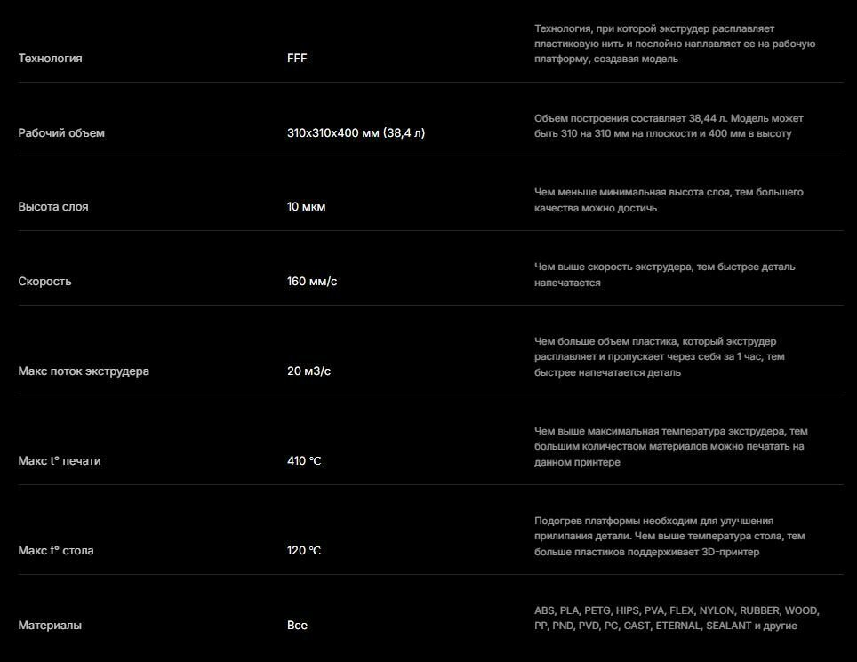Screen dimensions: 857x662
Task: Click the description starting with Объем построения
Action: [x=669, y=126]
